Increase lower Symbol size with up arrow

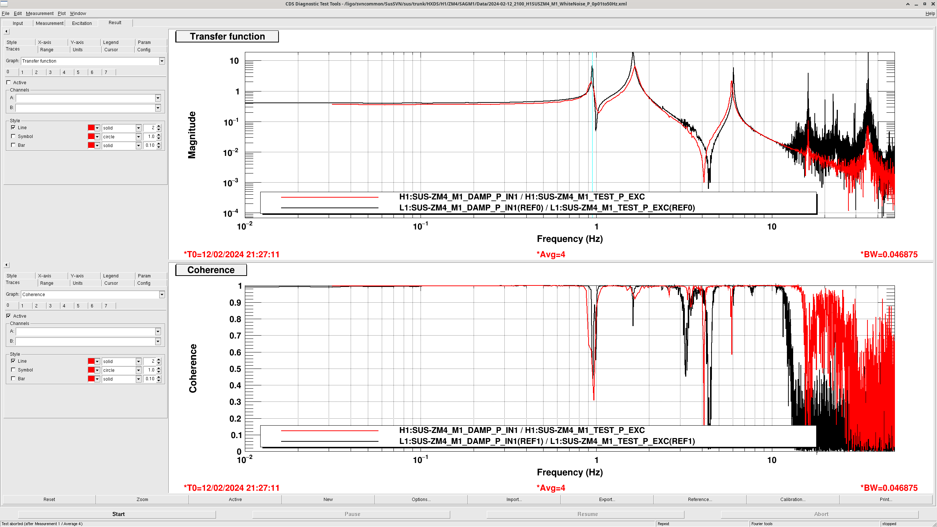click(159, 368)
